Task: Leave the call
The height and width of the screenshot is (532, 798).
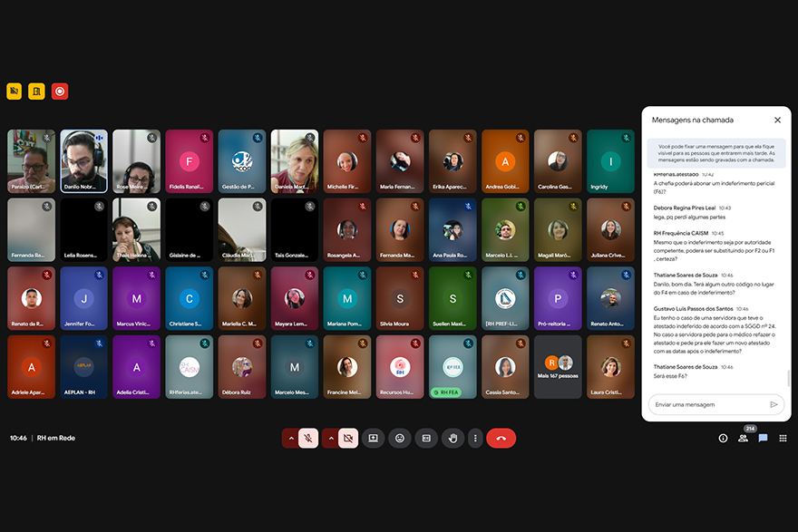Action: coord(501,439)
